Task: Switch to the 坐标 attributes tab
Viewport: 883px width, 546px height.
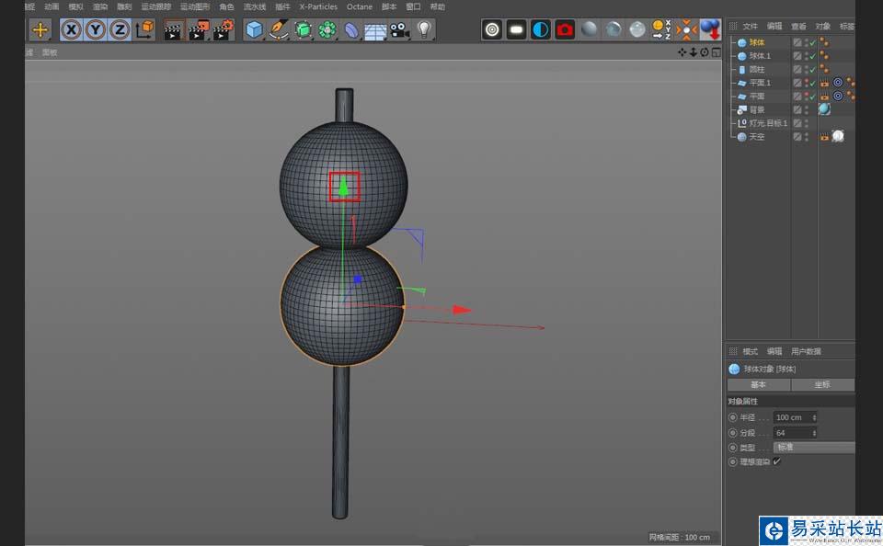Action: click(x=822, y=384)
